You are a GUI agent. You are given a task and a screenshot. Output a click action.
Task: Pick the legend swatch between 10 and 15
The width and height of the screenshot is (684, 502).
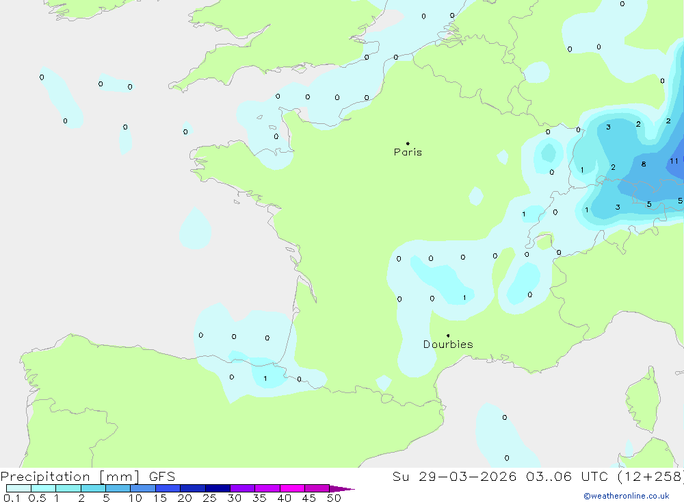143,488
